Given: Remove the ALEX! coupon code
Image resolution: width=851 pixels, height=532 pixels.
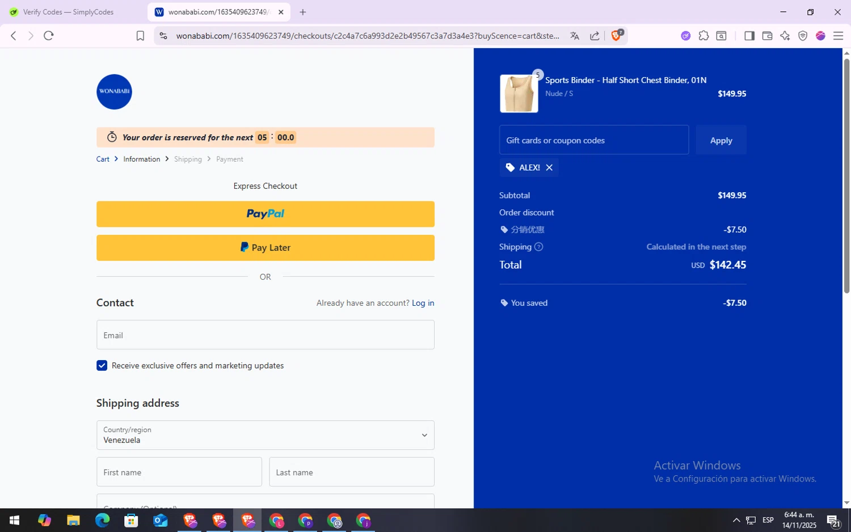Looking at the screenshot, I should tap(549, 167).
